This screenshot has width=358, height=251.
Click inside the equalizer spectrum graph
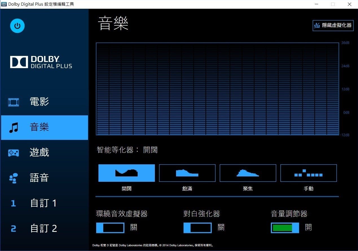click(217, 89)
